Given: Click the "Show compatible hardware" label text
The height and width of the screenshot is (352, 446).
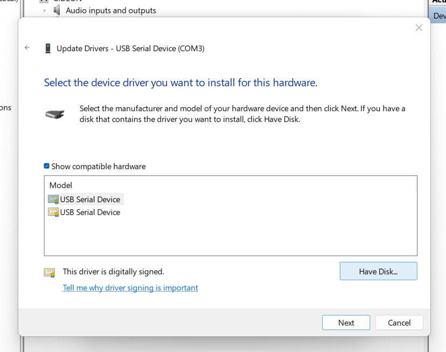Looking at the screenshot, I should (99, 167).
